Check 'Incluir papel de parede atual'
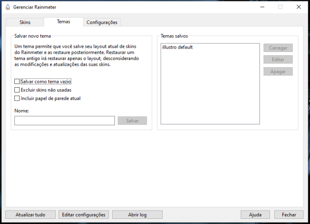The image size is (310, 224). point(17,98)
